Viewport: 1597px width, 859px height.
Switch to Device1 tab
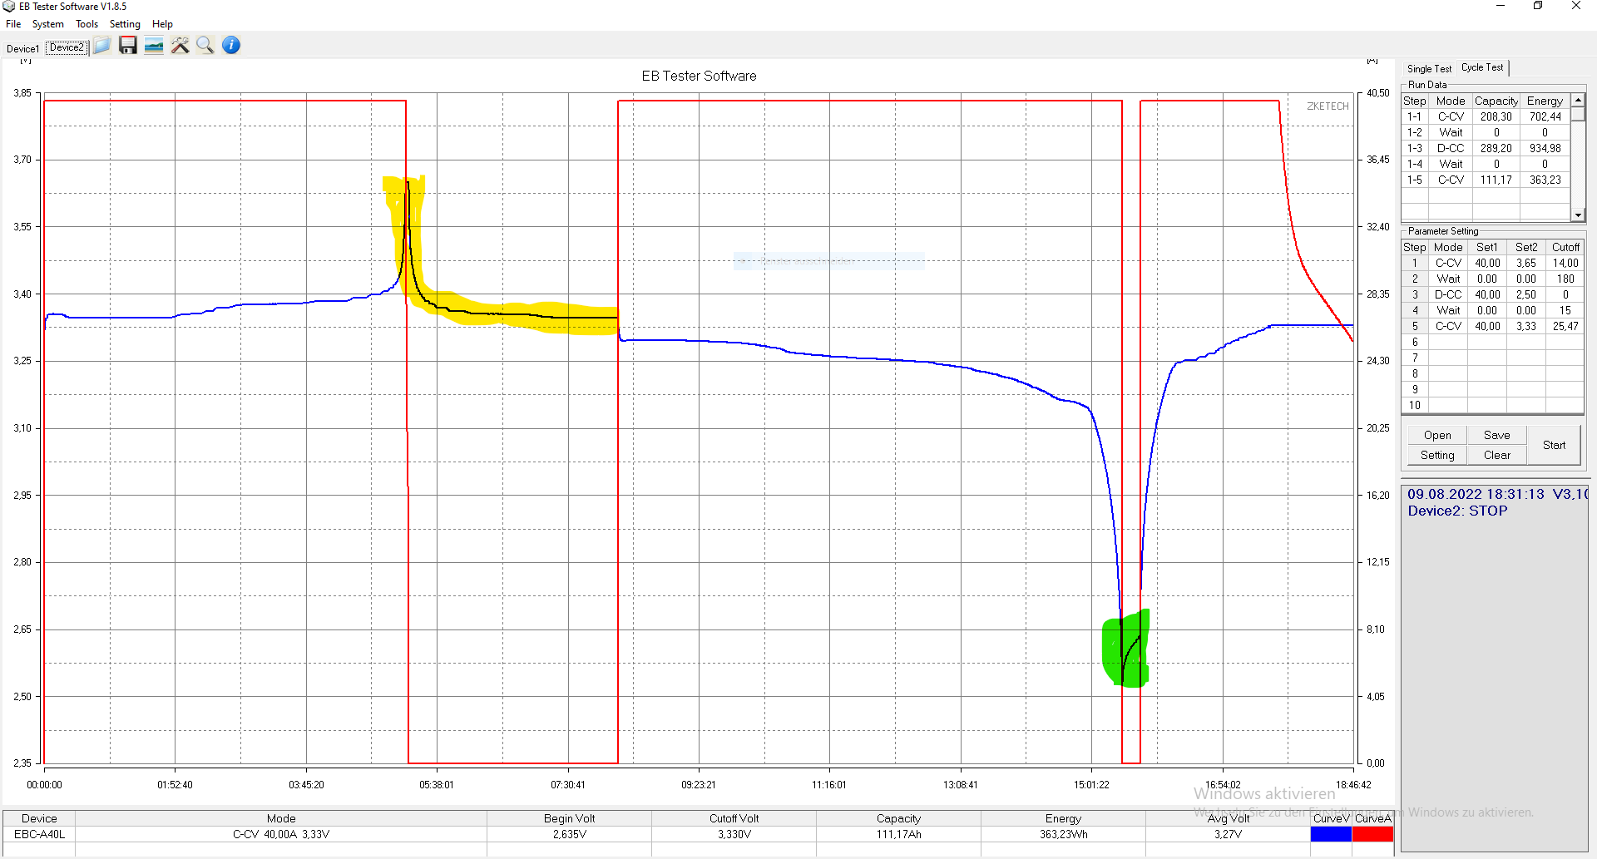point(22,49)
